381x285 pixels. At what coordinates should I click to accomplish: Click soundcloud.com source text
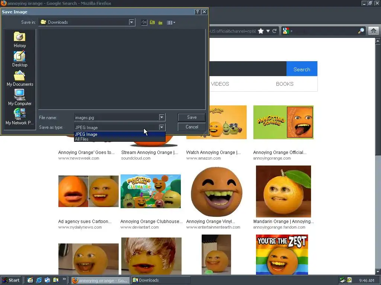point(136,158)
